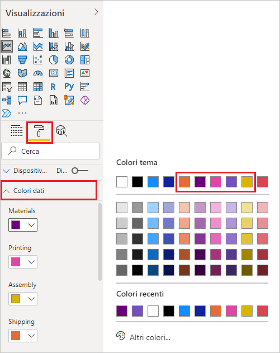Expand the Dispositiv... section

pyautogui.click(x=6, y=171)
